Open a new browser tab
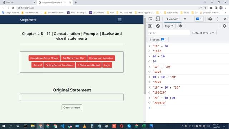This screenshot has width=229, height=129. [x=76, y=3]
